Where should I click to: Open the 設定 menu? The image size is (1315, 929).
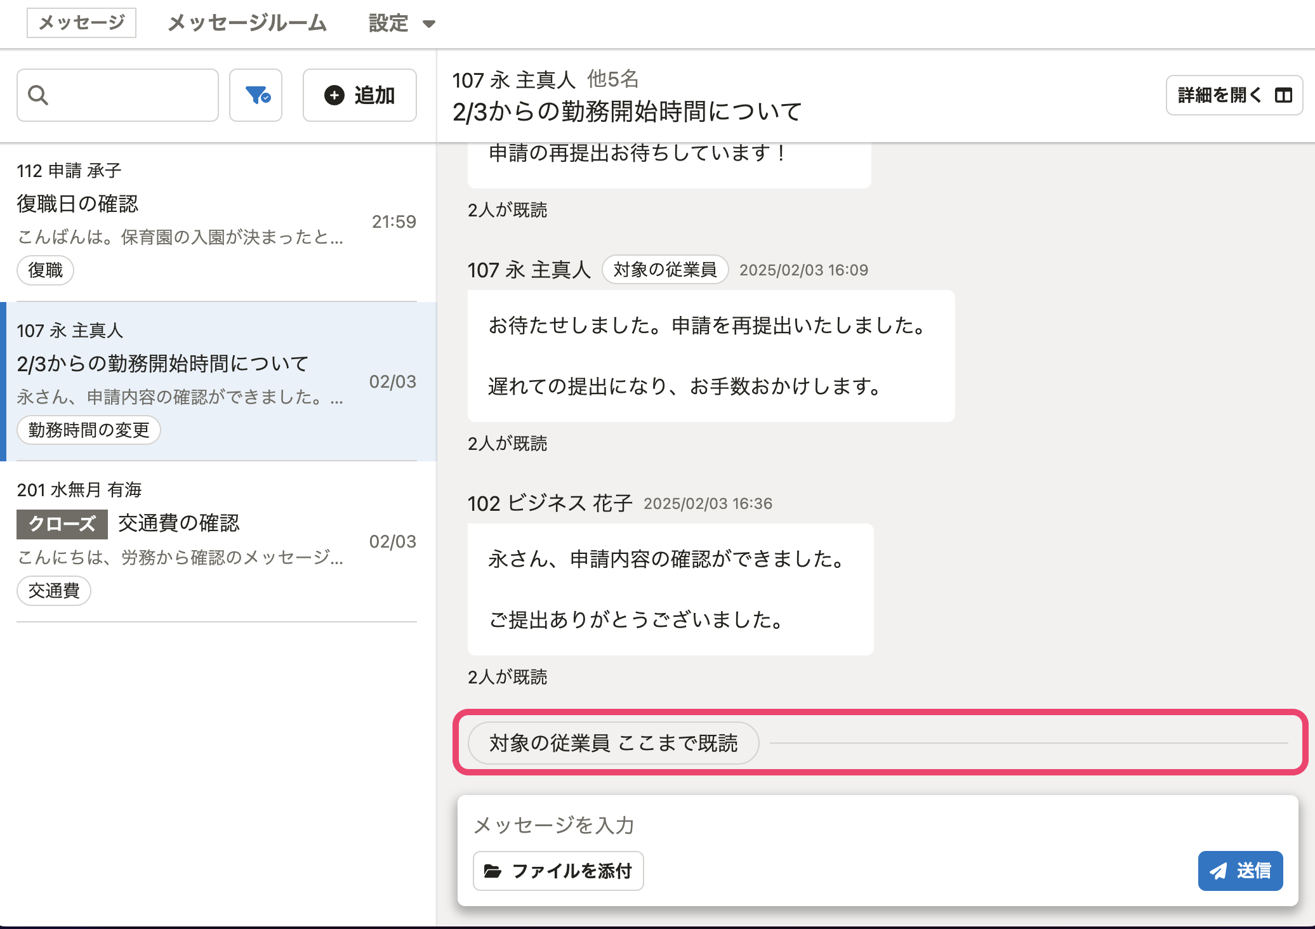(388, 23)
